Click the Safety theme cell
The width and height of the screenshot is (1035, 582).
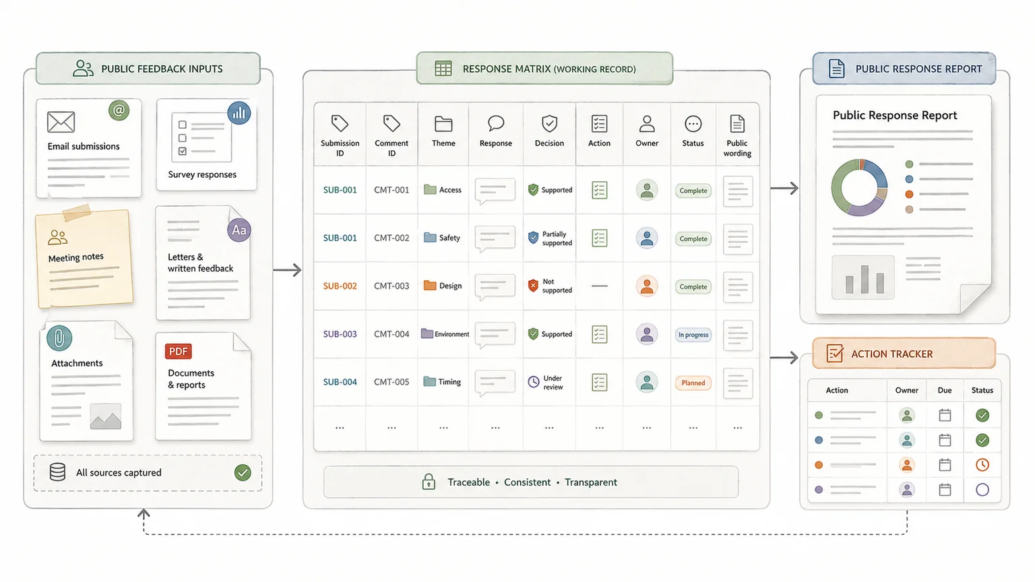[x=442, y=238]
